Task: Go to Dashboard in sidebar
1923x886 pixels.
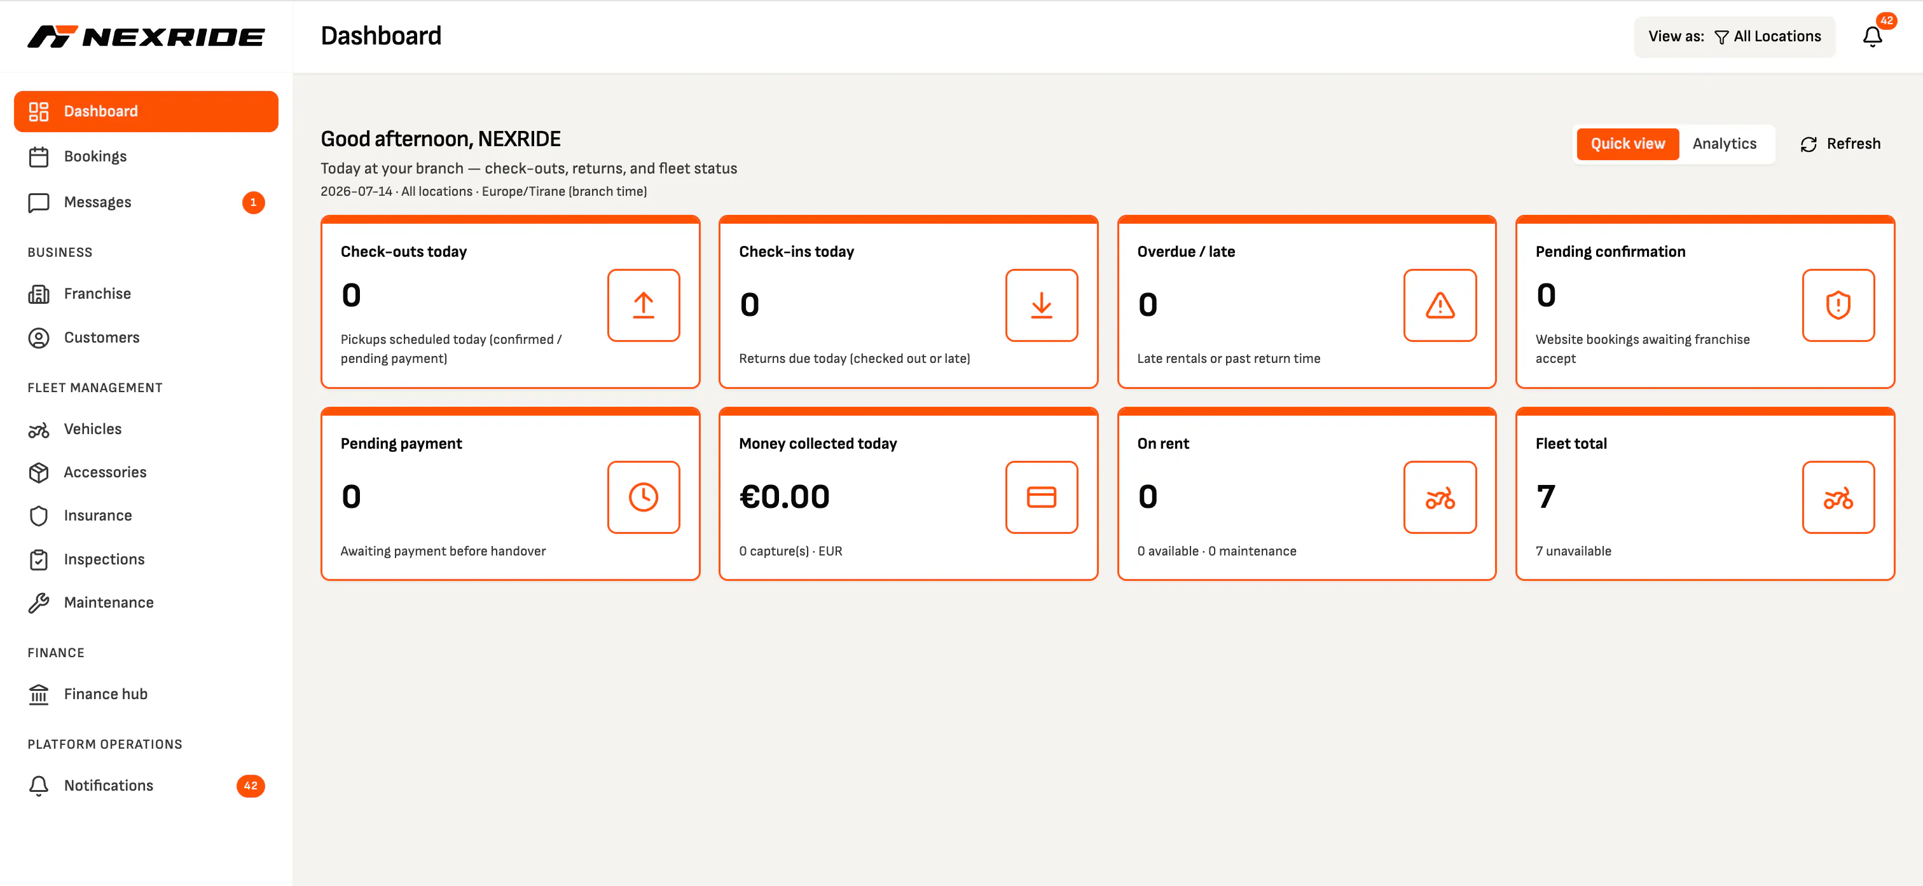Action: point(146,111)
